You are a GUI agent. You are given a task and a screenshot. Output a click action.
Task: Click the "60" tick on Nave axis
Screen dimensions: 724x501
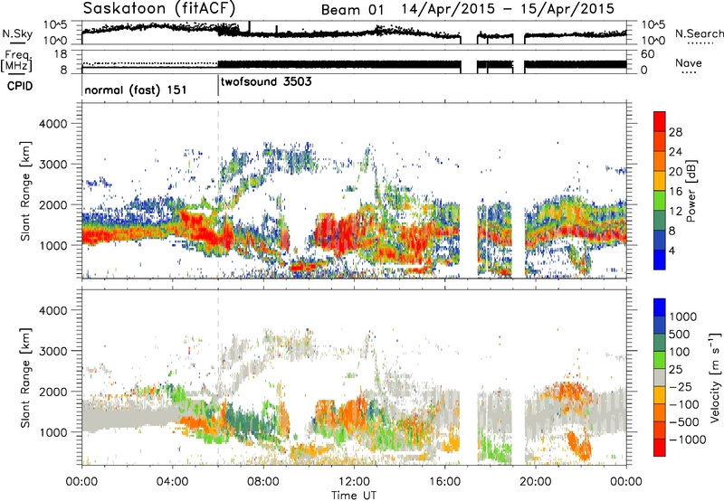click(647, 54)
